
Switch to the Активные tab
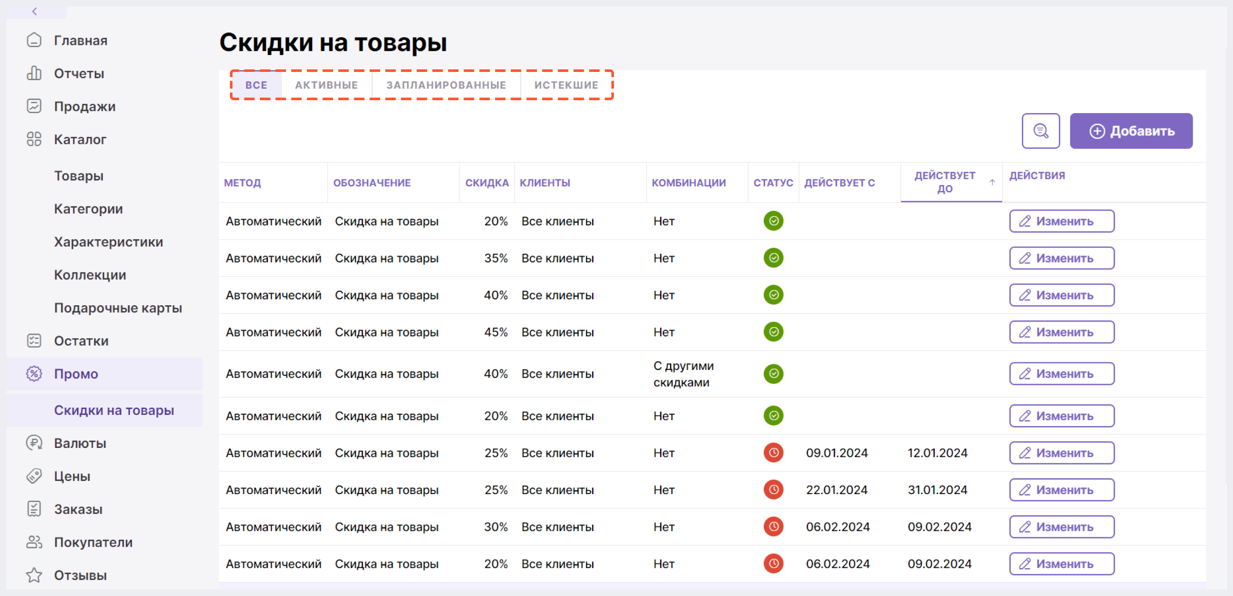point(326,85)
